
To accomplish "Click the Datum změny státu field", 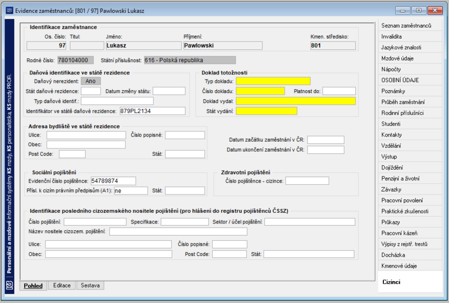I will [x=169, y=91].
